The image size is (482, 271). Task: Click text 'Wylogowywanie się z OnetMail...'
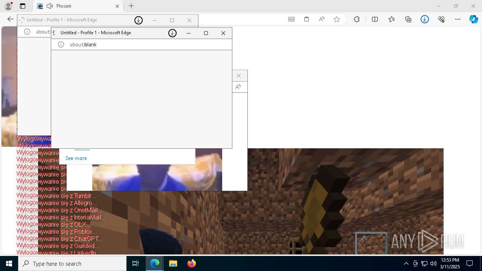[59, 210]
